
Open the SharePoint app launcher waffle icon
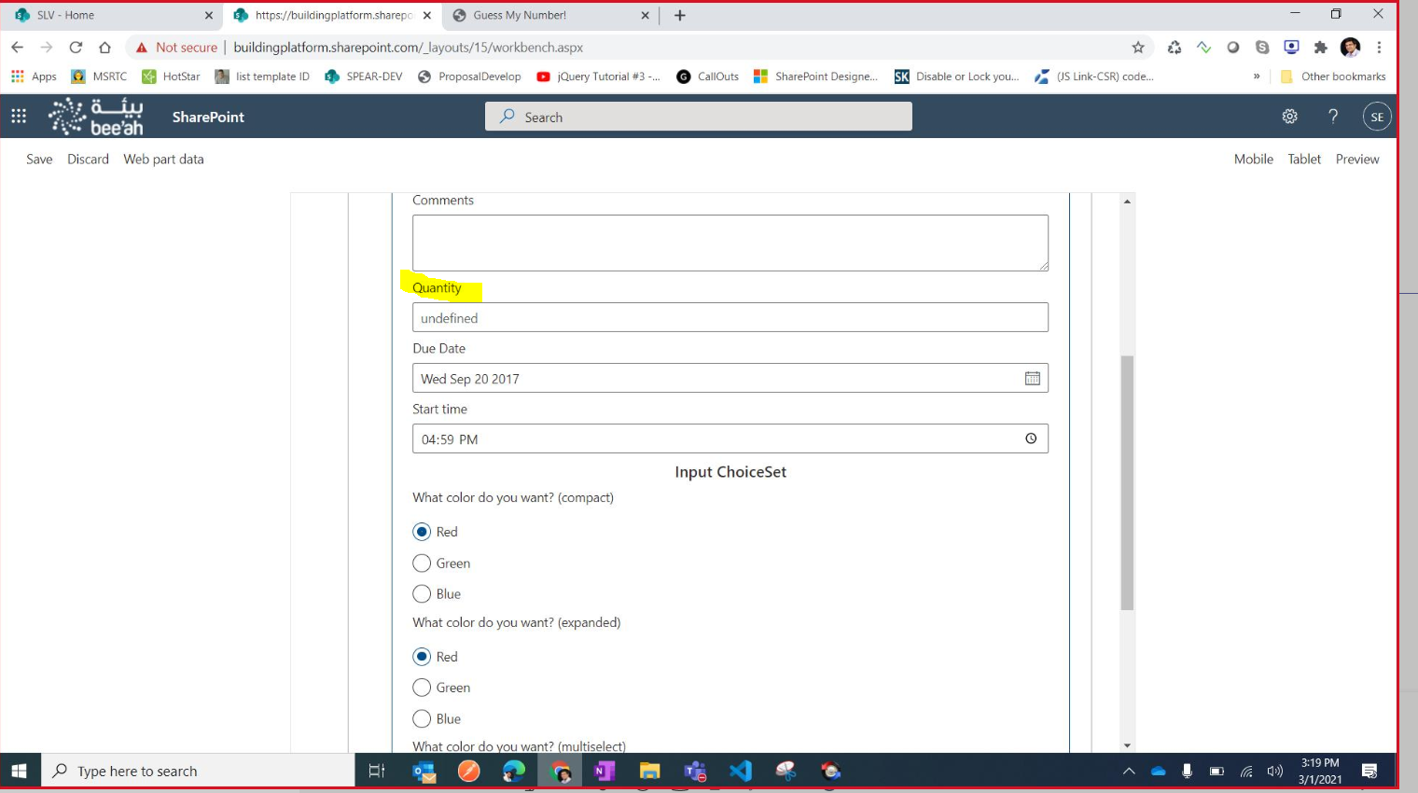18,116
